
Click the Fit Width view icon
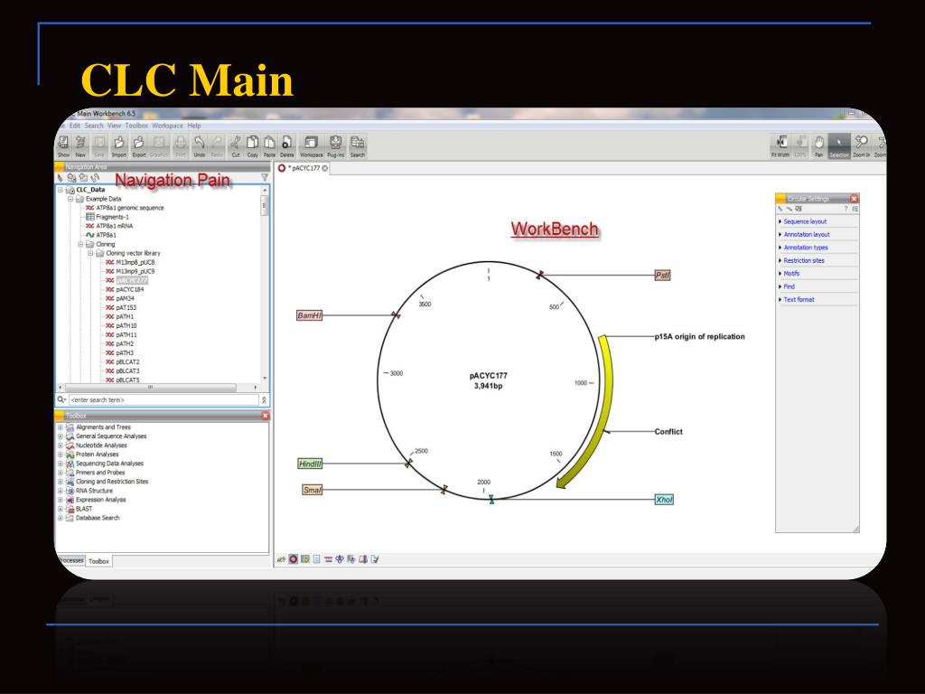coord(780,145)
